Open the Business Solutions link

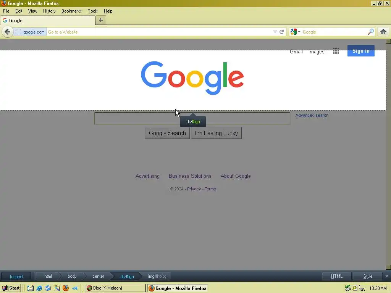click(190, 176)
